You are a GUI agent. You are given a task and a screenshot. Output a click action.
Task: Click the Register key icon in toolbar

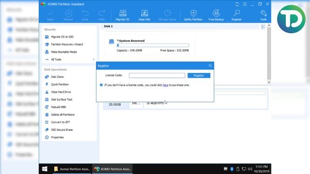point(236,15)
